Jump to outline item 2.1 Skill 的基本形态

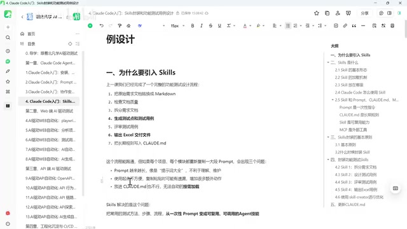pyautogui.click(x=350, y=70)
